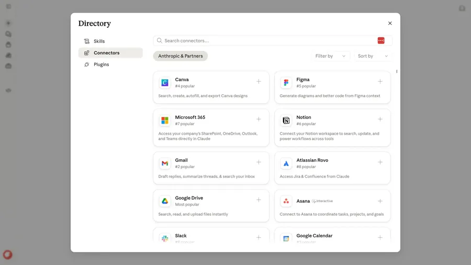Screen dimensions: 471x265
Task: Click the Google Drive logo icon
Action: click(x=165, y=201)
